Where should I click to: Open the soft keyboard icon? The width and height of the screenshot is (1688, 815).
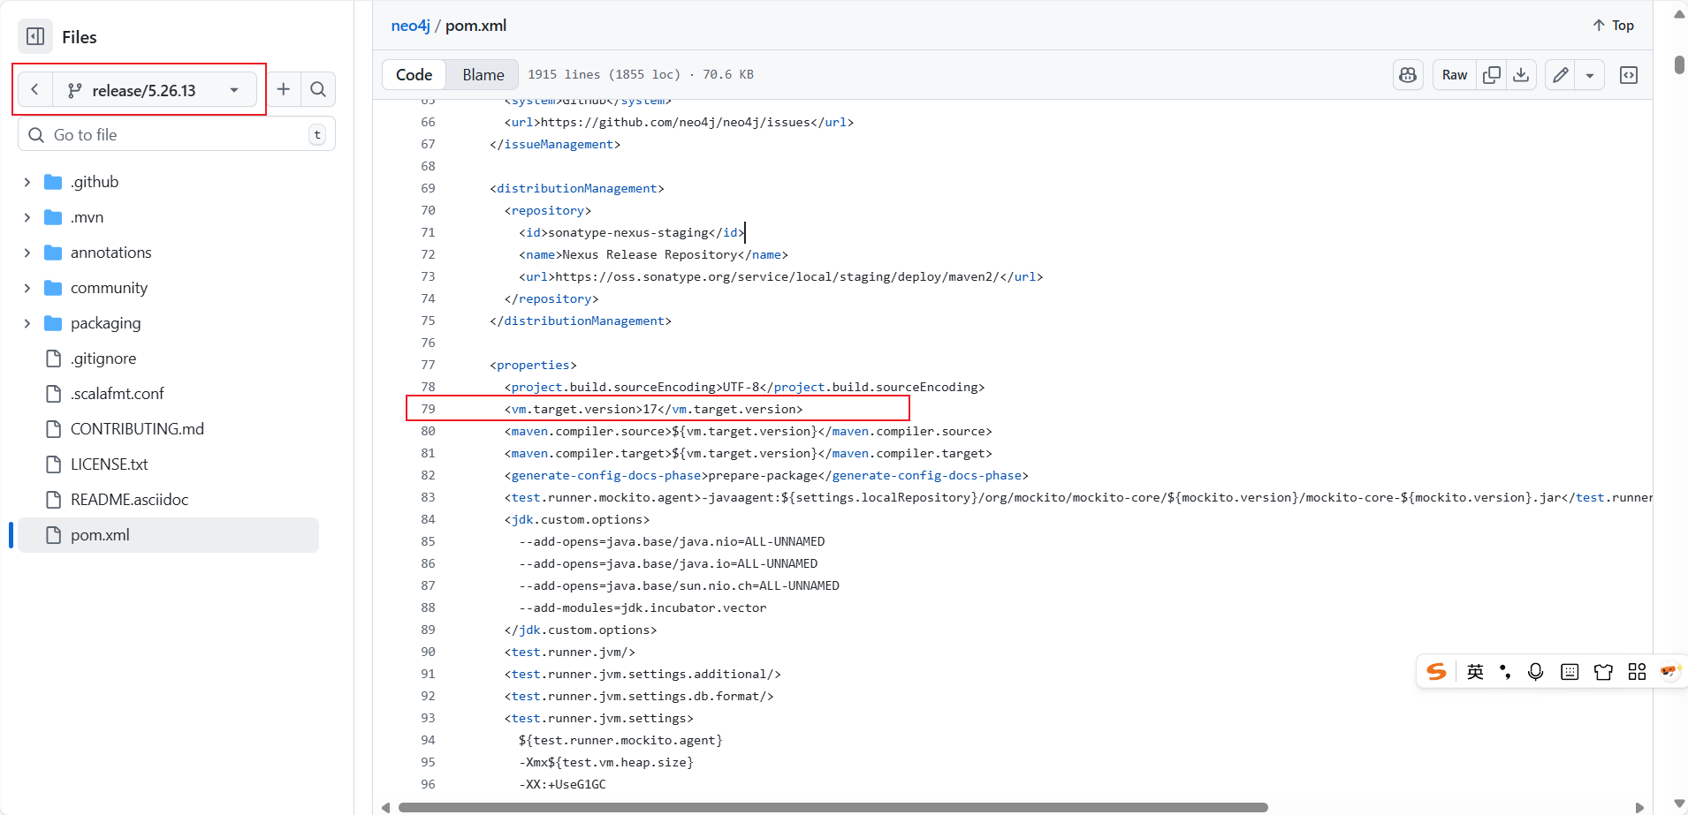[x=1570, y=672]
